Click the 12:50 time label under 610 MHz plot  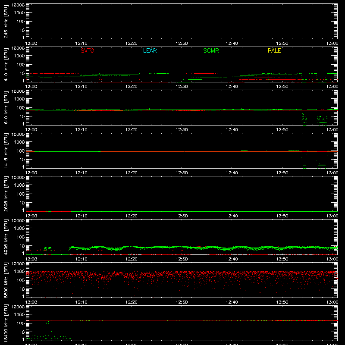[282, 130]
